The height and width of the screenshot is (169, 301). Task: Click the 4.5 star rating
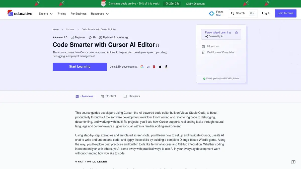coord(60,37)
